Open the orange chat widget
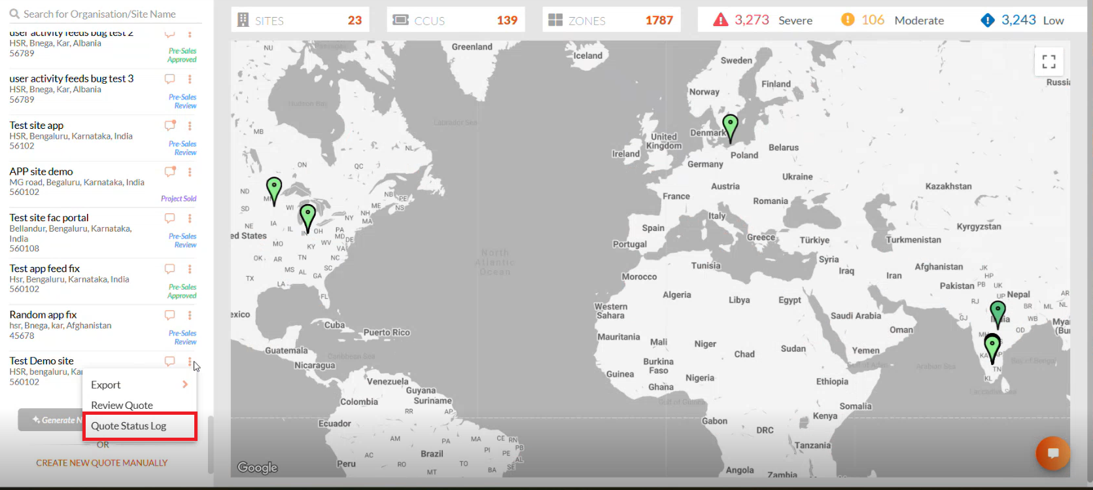The width and height of the screenshot is (1093, 490). (1053, 453)
